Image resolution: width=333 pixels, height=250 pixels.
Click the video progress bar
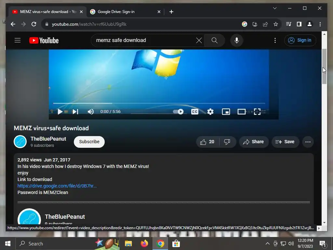[x=159, y=103]
